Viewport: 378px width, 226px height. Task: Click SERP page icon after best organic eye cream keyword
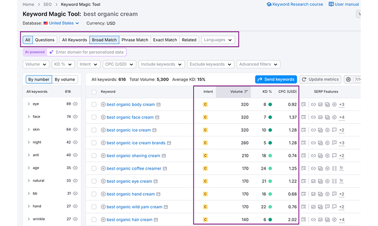pyautogui.click(x=156, y=181)
